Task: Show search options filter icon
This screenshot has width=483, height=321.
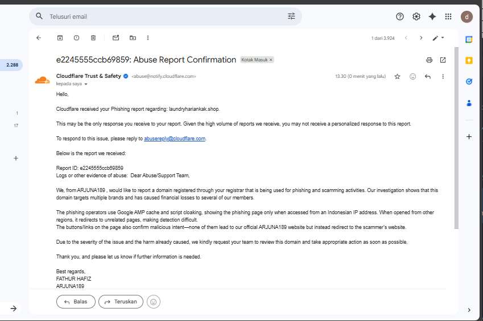Action: [x=291, y=16]
